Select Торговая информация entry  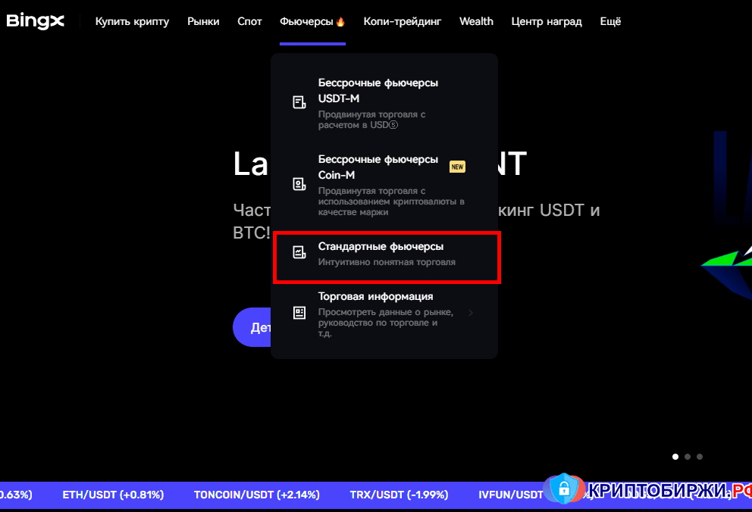[384, 314]
